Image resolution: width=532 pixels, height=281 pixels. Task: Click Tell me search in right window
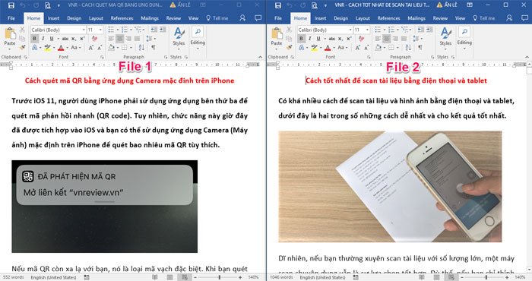coord(484,18)
